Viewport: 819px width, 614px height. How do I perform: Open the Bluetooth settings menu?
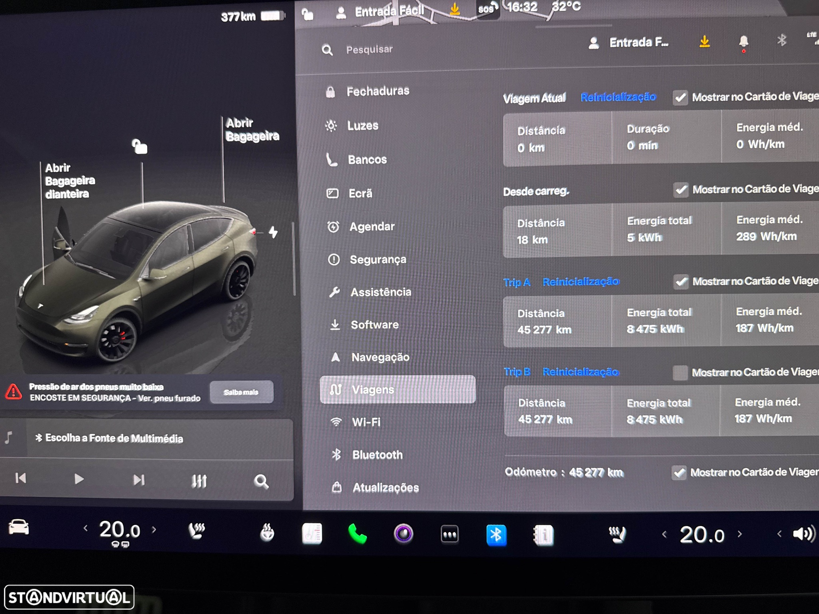click(377, 455)
